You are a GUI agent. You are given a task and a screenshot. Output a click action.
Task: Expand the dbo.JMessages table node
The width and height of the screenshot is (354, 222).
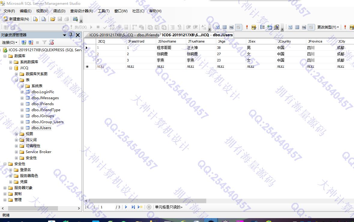point(22,98)
